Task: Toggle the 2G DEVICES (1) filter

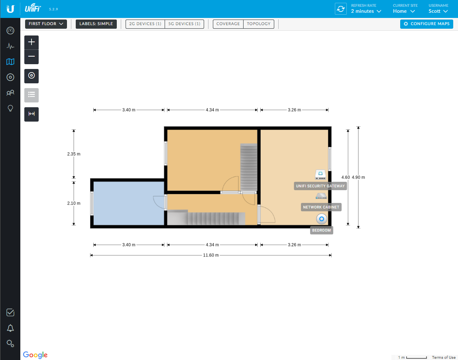Action: [x=145, y=24]
